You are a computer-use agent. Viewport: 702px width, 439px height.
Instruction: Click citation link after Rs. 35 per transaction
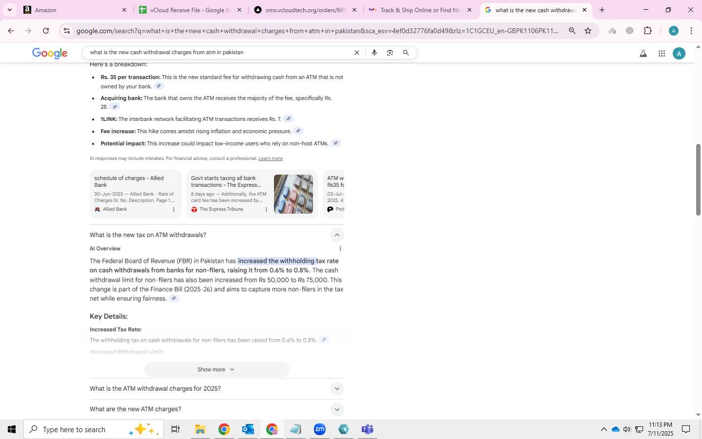pyautogui.click(x=158, y=86)
